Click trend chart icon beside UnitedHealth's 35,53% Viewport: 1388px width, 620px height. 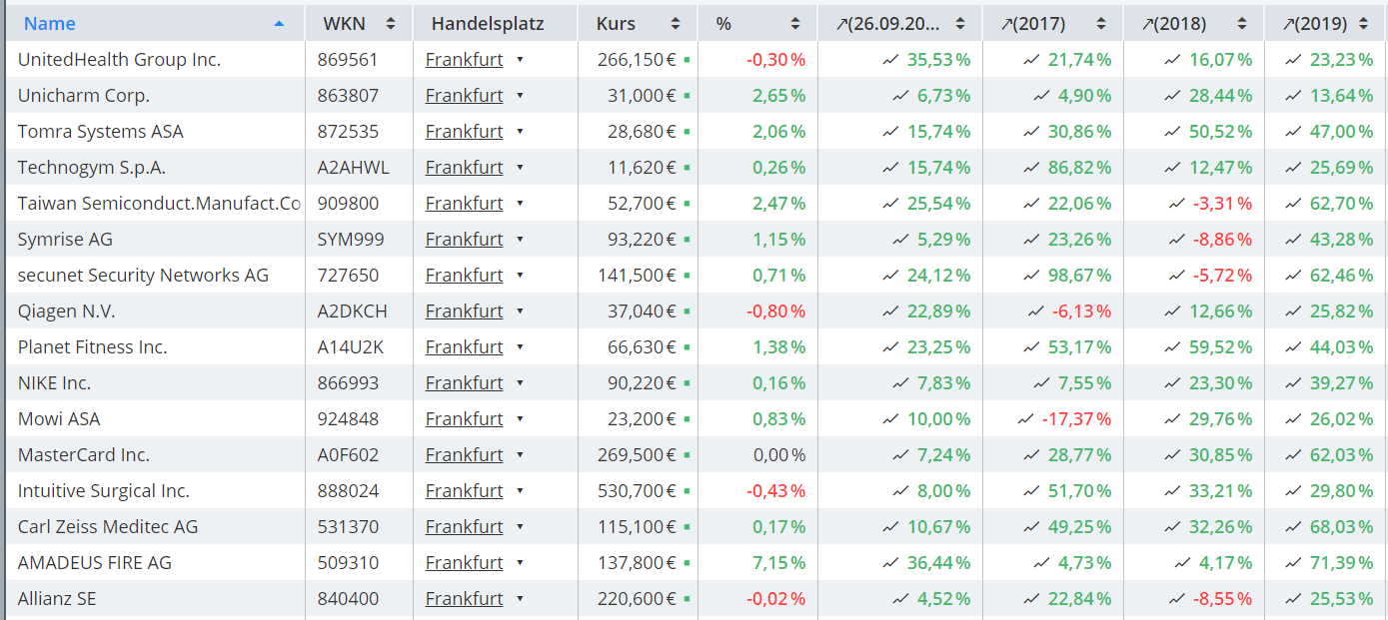tap(890, 60)
